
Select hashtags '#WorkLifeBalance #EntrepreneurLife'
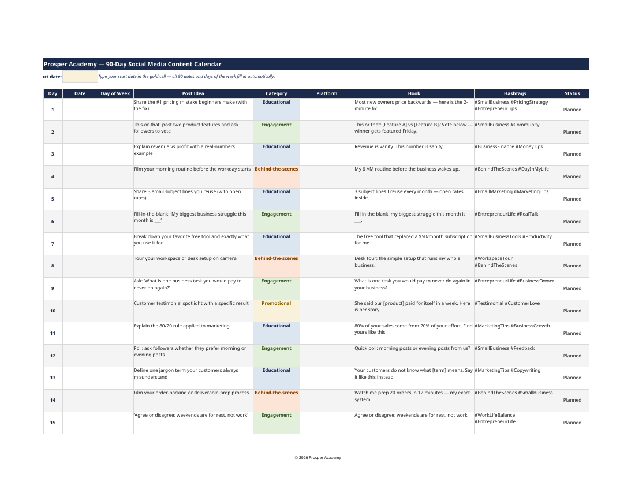pyautogui.click(x=495, y=419)
